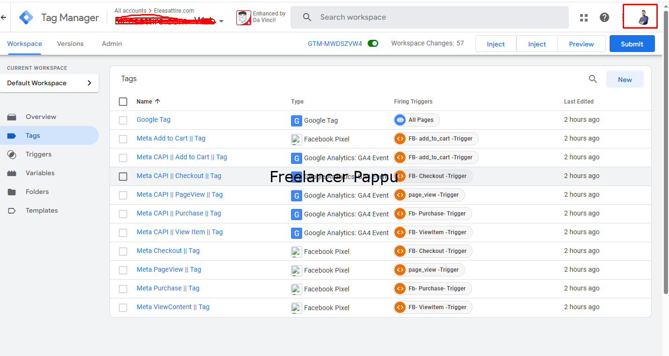Image resolution: width=669 pixels, height=356 pixels.
Task: Click GA4 icon in Meta CAPI Purchase row
Action: (296, 214)
